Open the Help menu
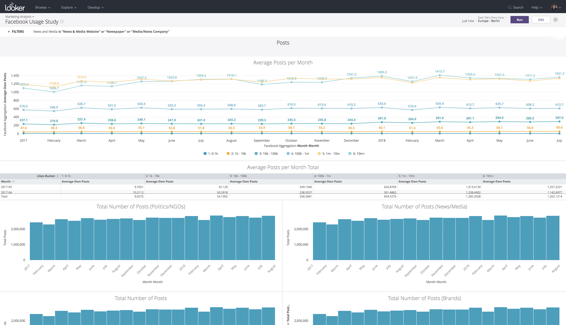 537,7
